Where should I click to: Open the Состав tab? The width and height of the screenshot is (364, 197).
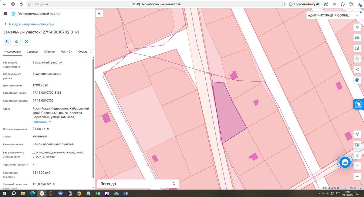point(83,52)
